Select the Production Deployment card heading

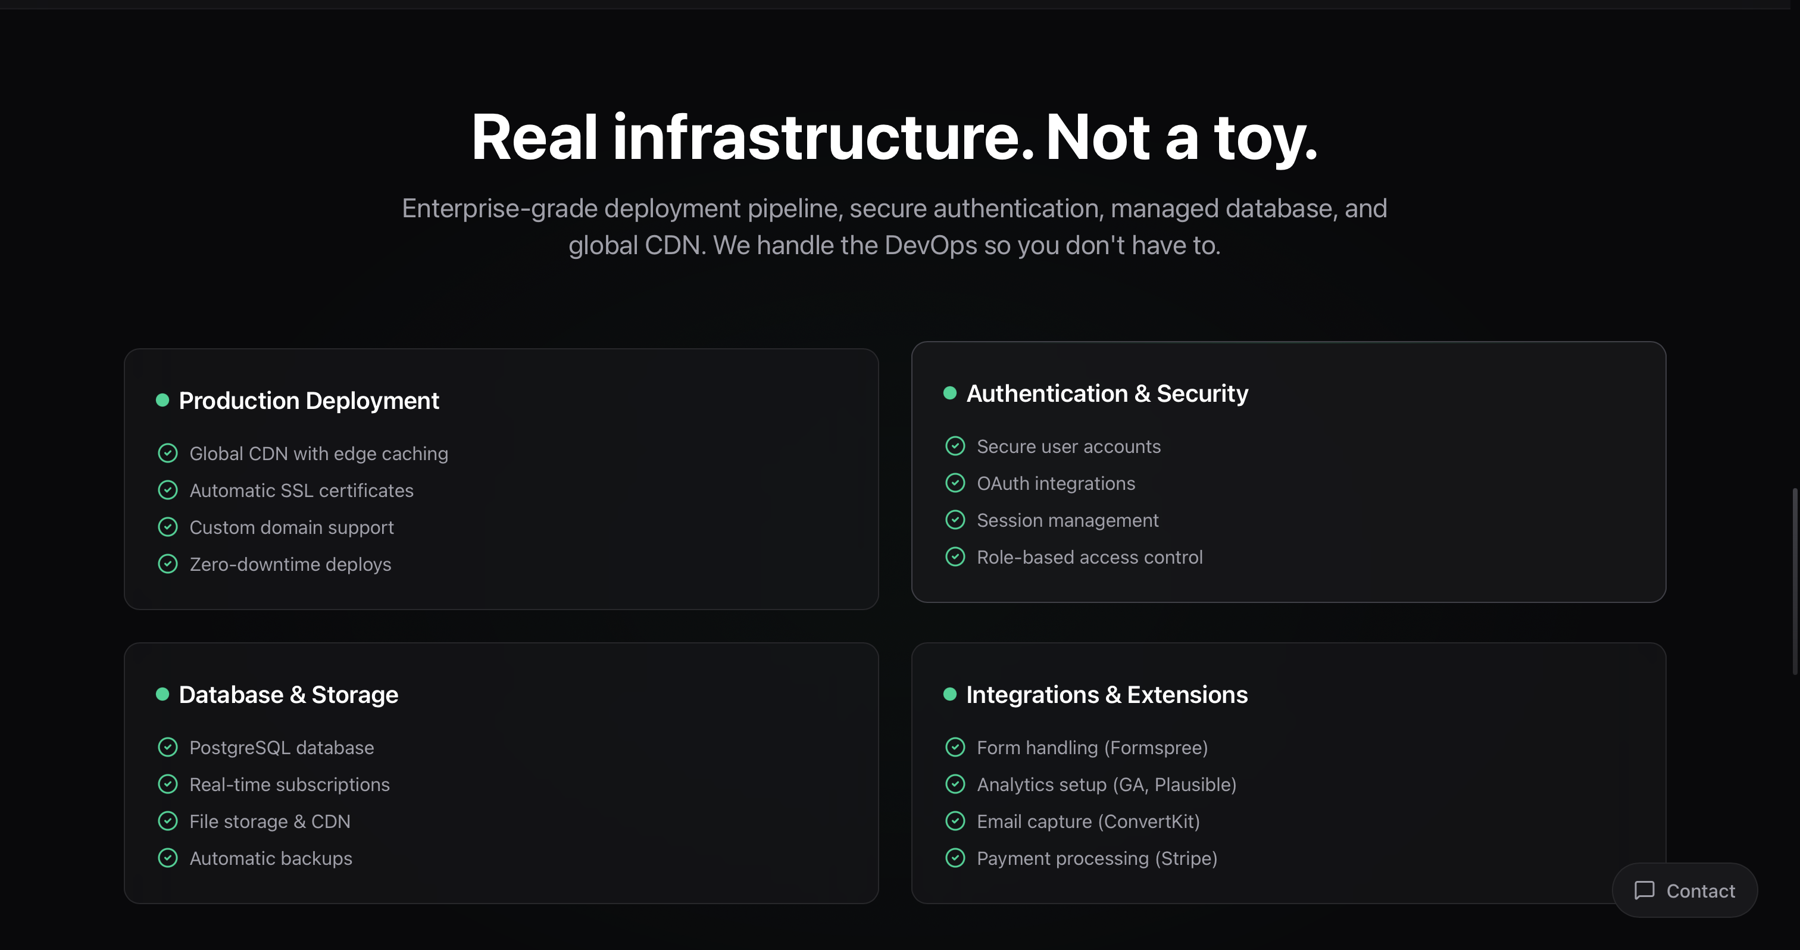point(309,401)
